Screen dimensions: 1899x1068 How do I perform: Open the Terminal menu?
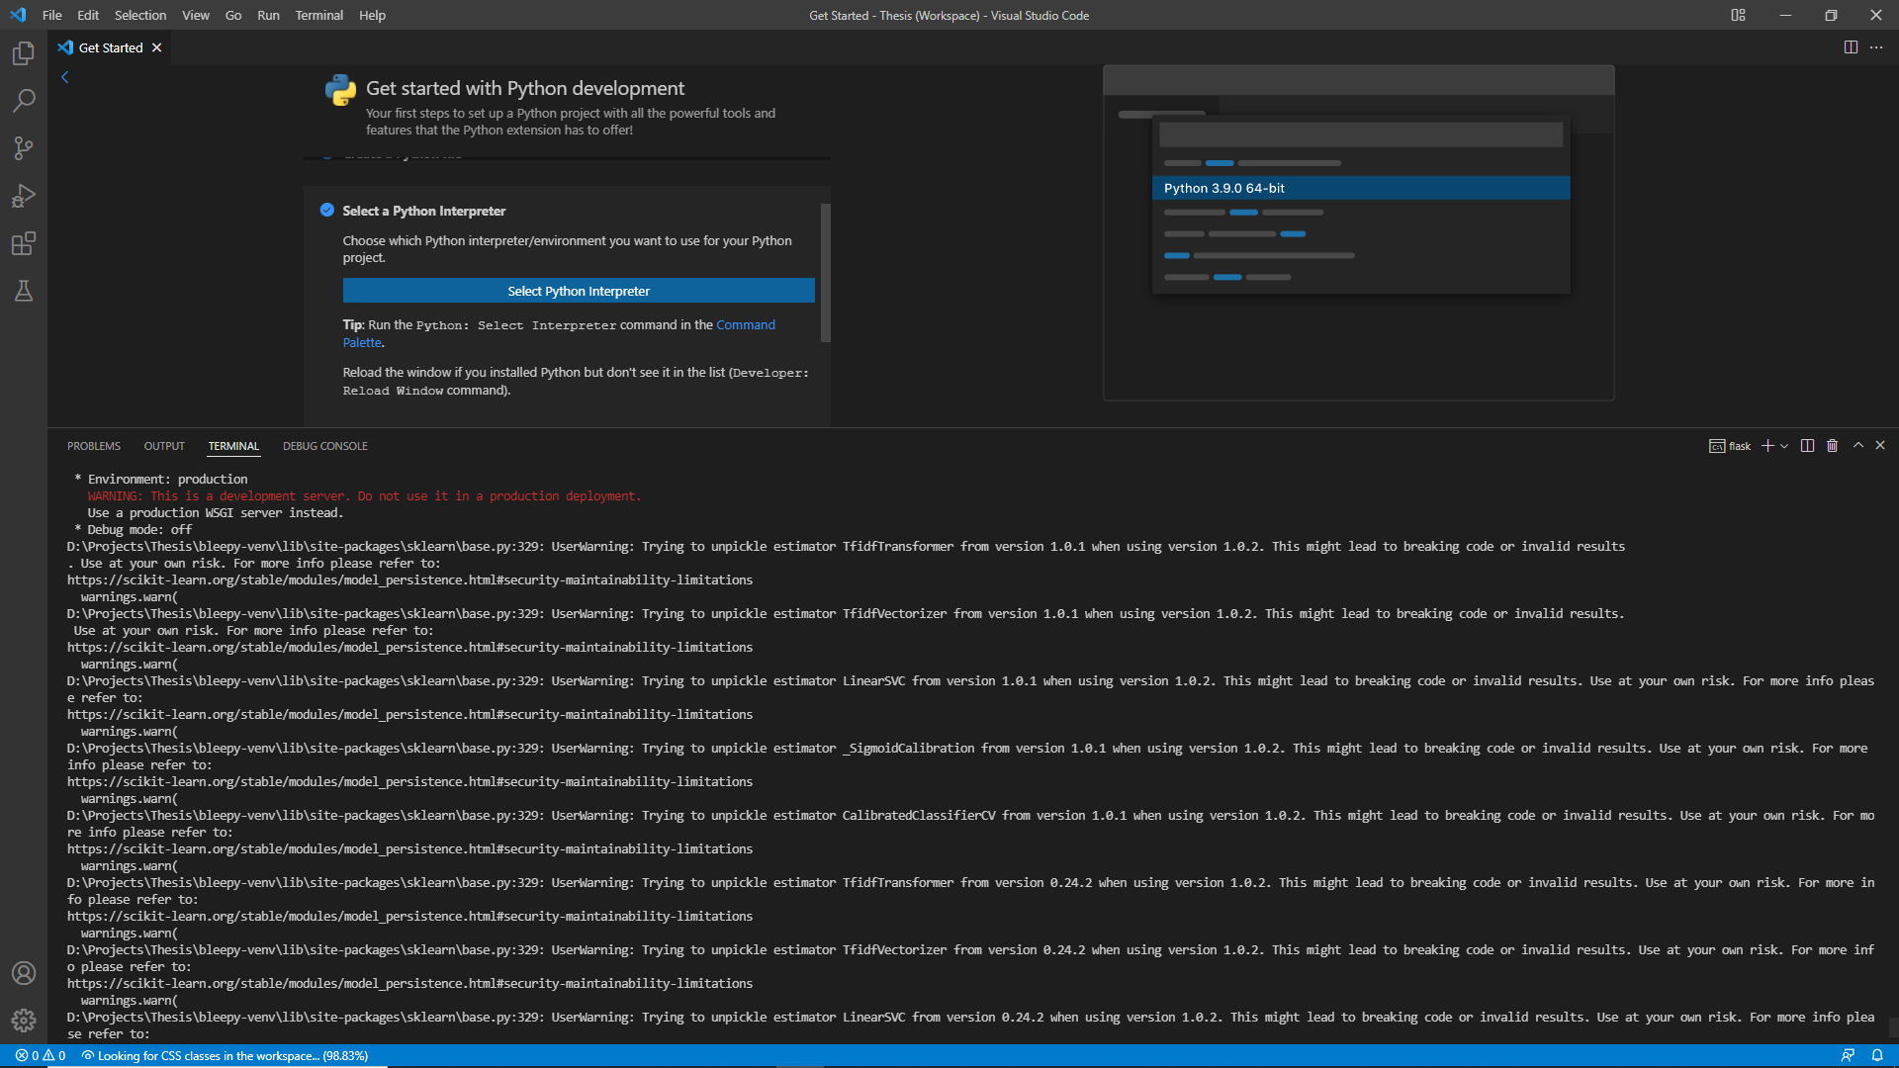pyautogui.click(x=318, y=15)
